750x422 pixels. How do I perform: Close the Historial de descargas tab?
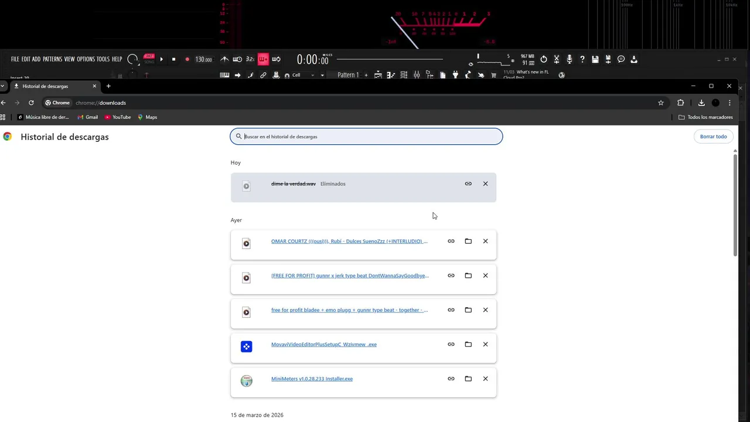point(94,86)
